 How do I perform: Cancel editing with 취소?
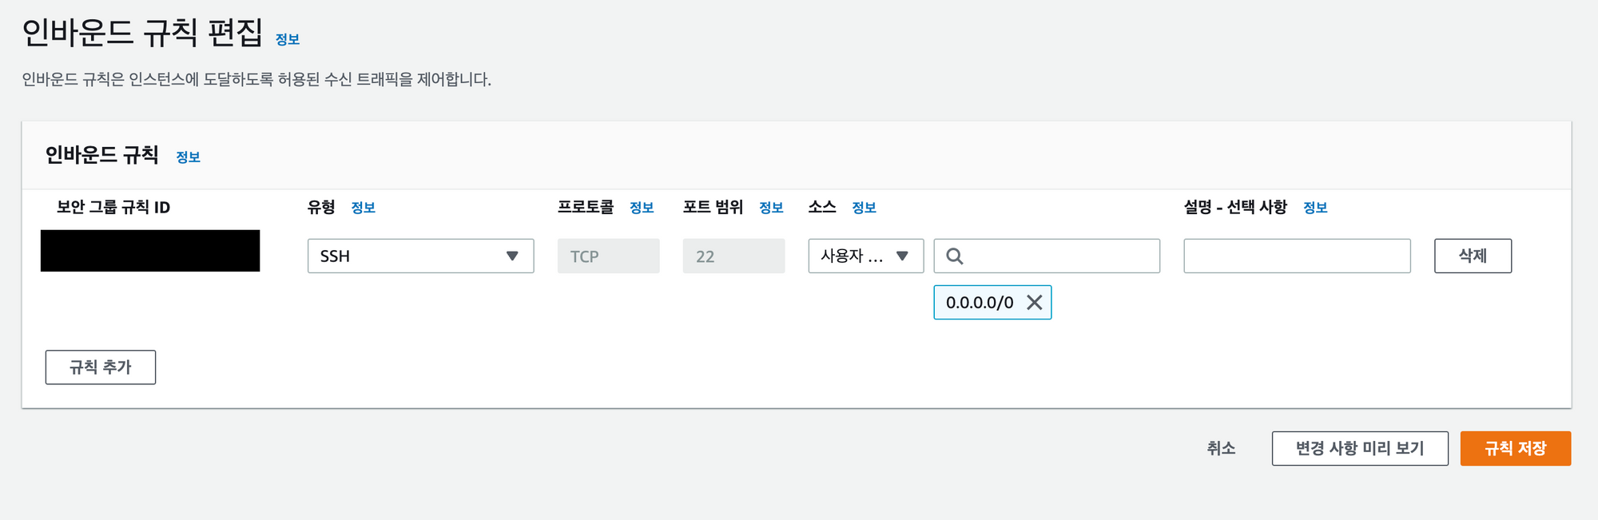(1221, 448)
